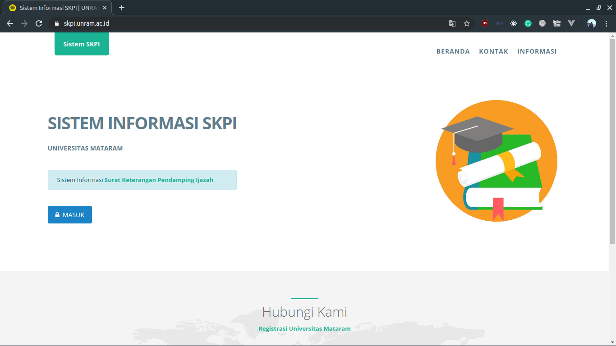Select the Sistem Informasi SKPI browser tab
Image resolution: width=616 pixels, height=346 pixels.
pyautogui.click(x=58, y=8)
